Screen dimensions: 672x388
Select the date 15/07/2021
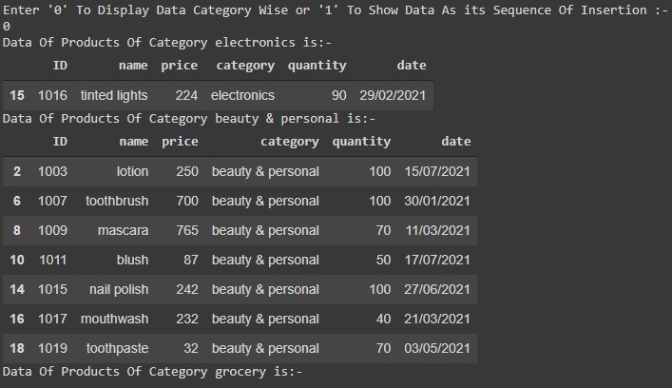tap(437, 171)
